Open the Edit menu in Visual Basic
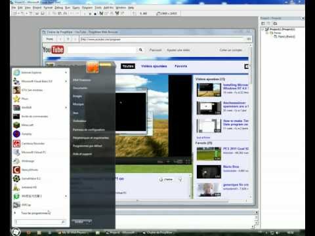315x236 pixels. click(20, 8)
